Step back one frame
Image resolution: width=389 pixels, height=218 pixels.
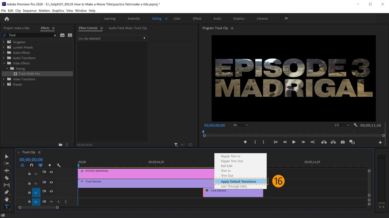tap(285, 142)
